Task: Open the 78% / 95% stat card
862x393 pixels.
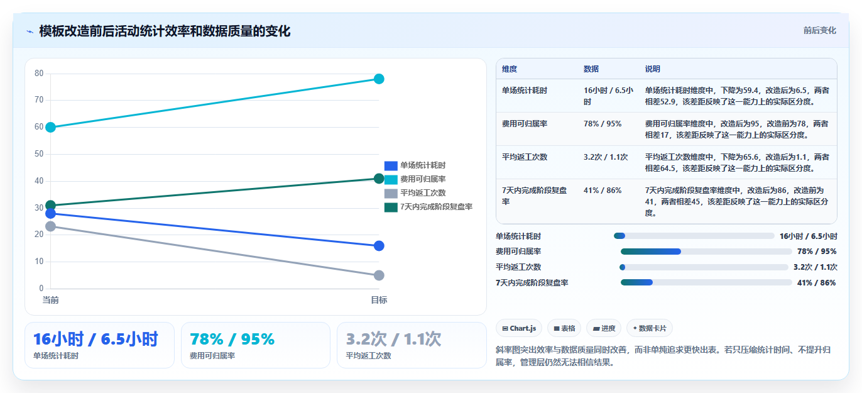Action: pos(256,345)
